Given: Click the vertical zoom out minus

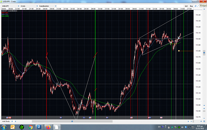Looking at the screenshot, I should point(204,118).
